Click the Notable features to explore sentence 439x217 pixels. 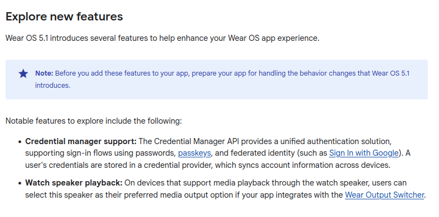[94, 121]
